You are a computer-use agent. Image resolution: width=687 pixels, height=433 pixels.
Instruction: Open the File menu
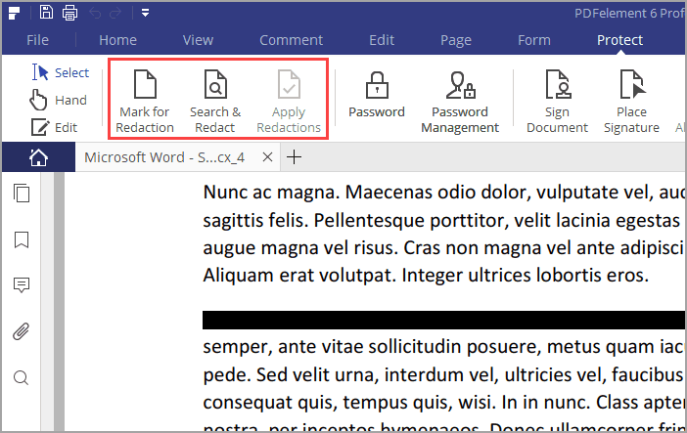[x=38, y=40]
